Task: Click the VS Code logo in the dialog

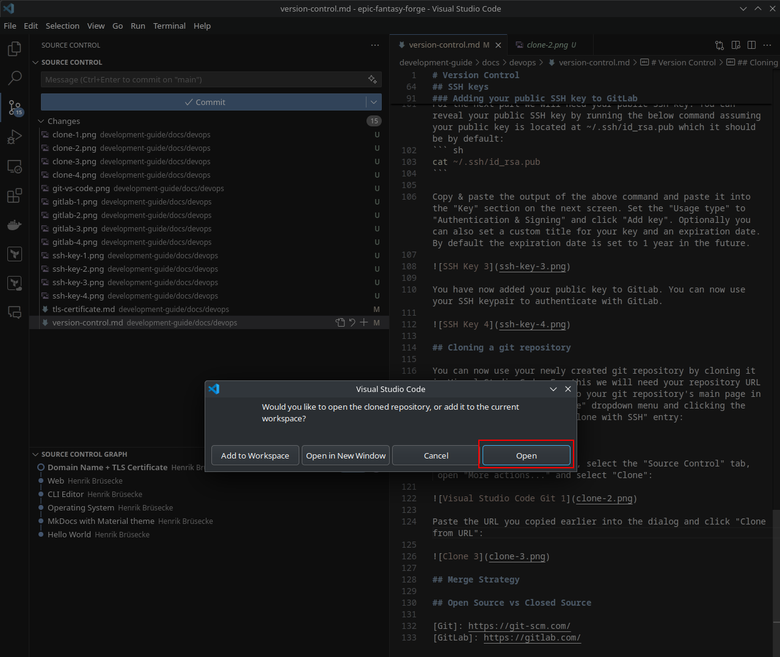Action: point(214,389)
